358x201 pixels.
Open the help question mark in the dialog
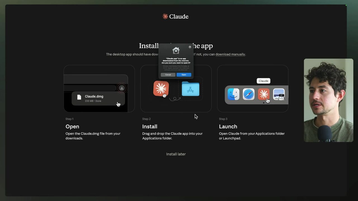(x=190, y=47)
